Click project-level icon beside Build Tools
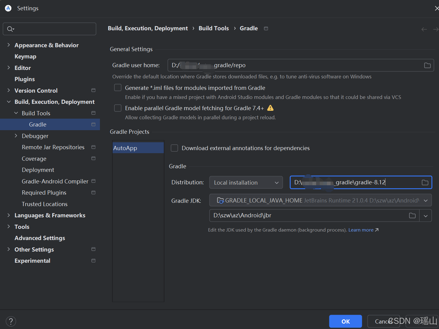Image resolution: width=439 pixels, height=329 pixels. (93, 113)
